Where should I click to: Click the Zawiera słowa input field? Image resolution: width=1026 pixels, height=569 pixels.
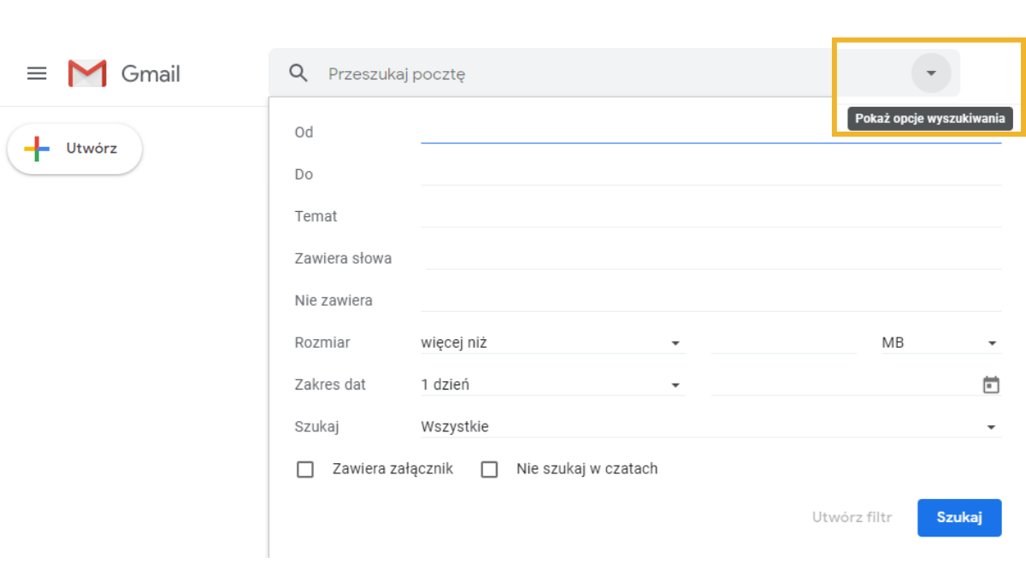pos(713,258)
